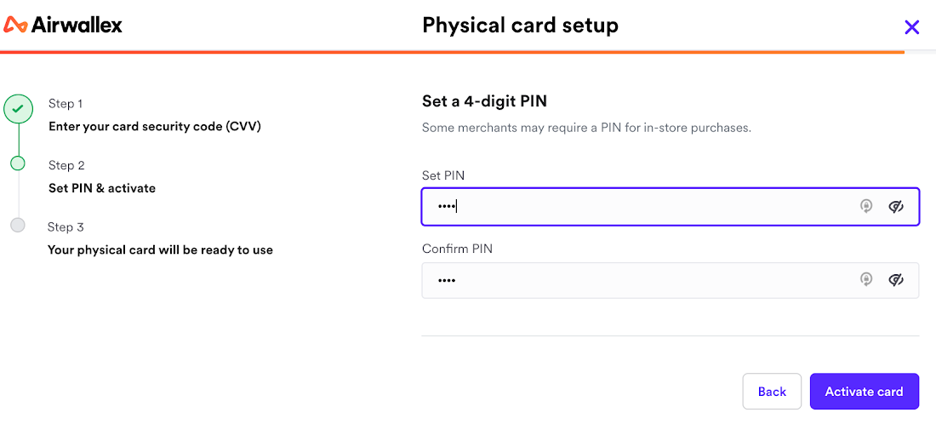Screen dimensions: 936x424
Task: Click the orange setup progress bar
Action: (451, 52)
